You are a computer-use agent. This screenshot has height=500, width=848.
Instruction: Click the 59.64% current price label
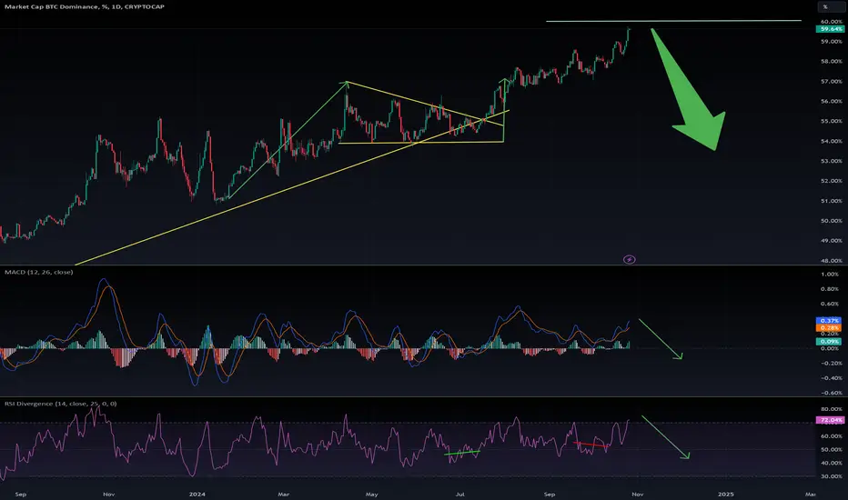pos(830,29)
